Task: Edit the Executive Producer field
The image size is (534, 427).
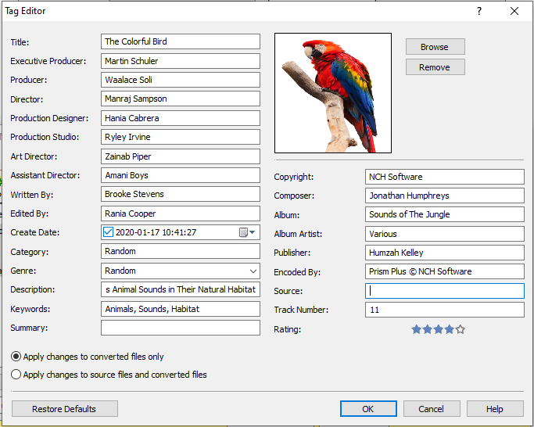Action: (181, 61)
